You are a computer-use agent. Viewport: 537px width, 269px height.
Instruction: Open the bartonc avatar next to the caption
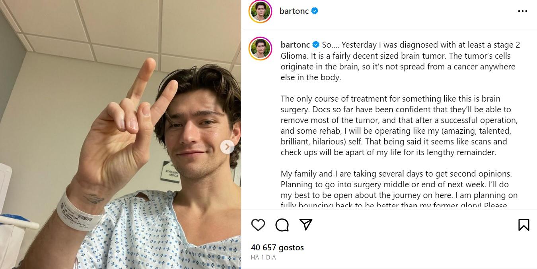pyautogui.click(x=260, y=49)
